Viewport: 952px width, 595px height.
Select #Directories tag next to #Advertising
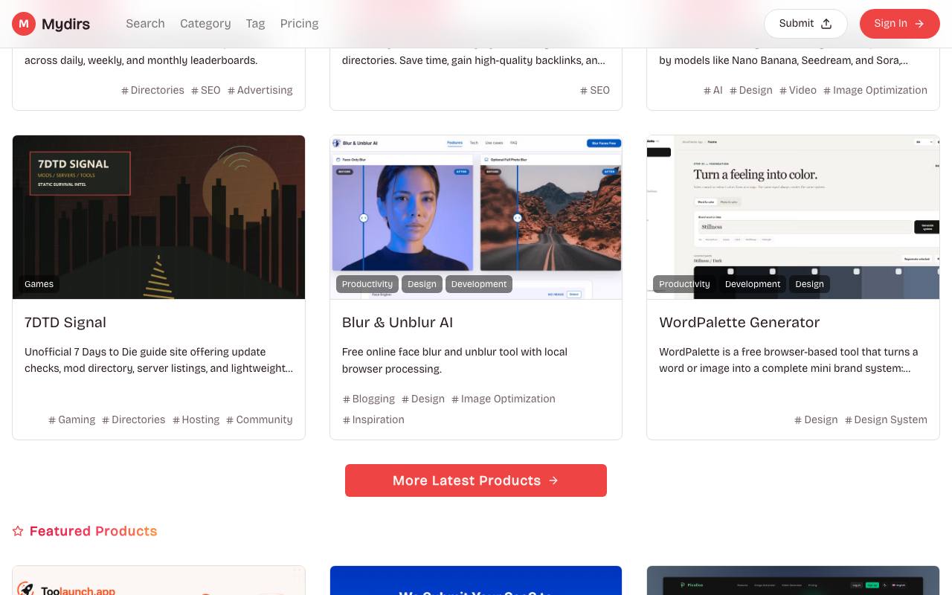point(152,90)
